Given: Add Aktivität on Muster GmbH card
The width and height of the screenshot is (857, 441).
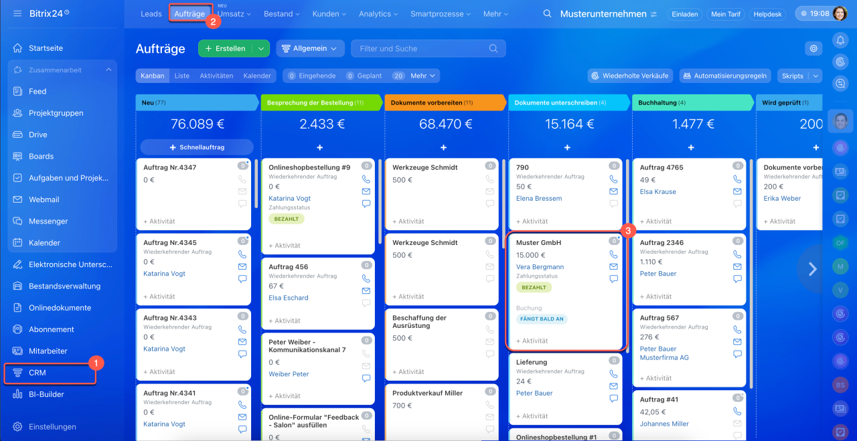Looking at the screenshot, I should pyautogui.click(x=532, y=341).
